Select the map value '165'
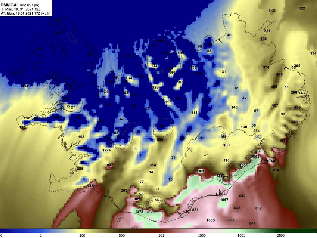 pos(180,83)
